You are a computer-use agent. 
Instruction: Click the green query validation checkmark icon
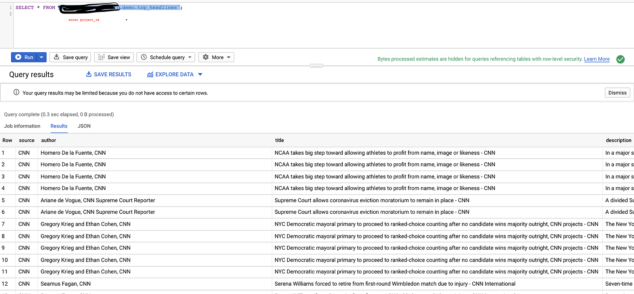[621, 59]
